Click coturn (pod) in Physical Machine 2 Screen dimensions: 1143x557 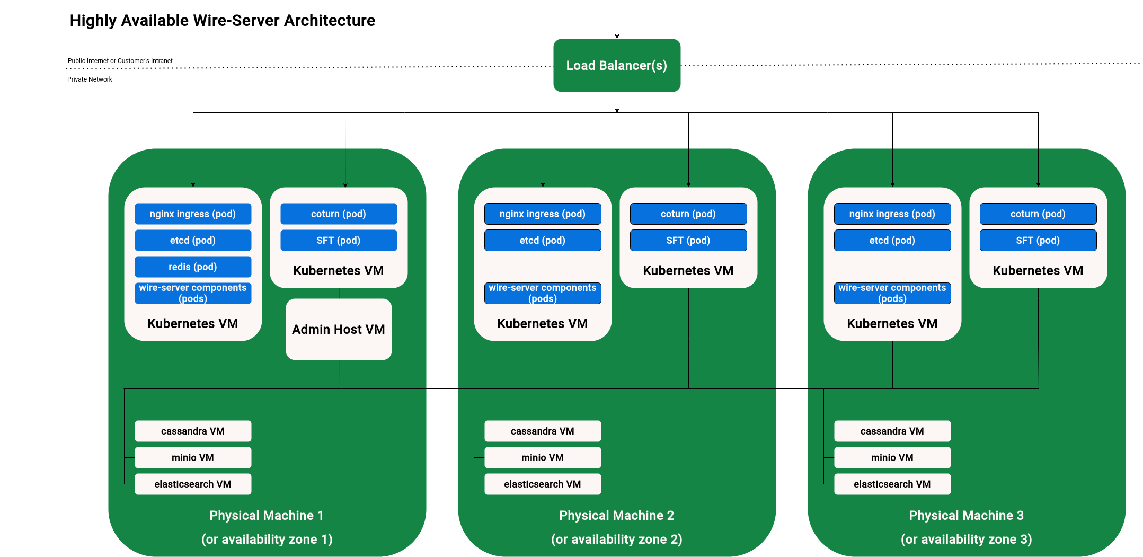tap(688, 214)
